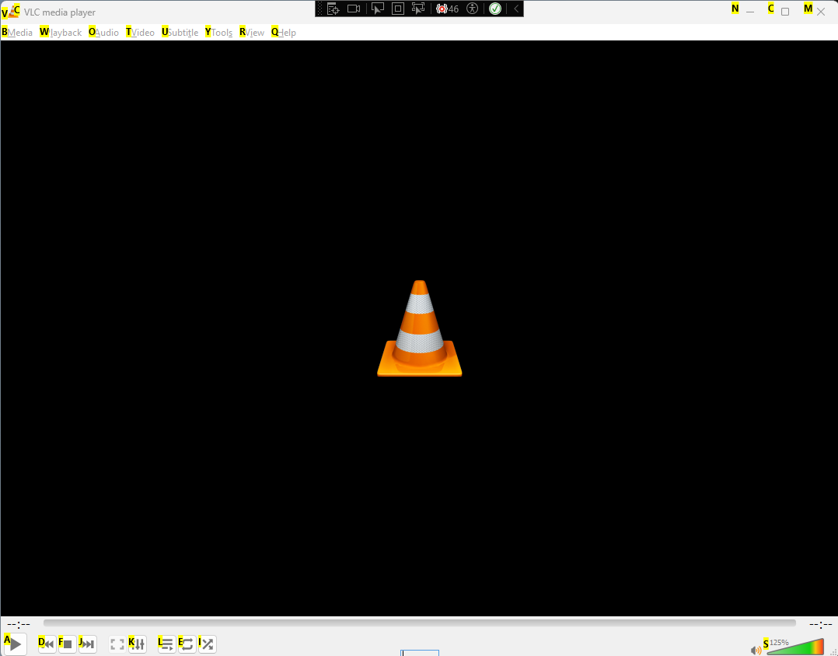Close the VLC media player window
Viewport: 838px width, 656px height.
(x=821, y=11)
